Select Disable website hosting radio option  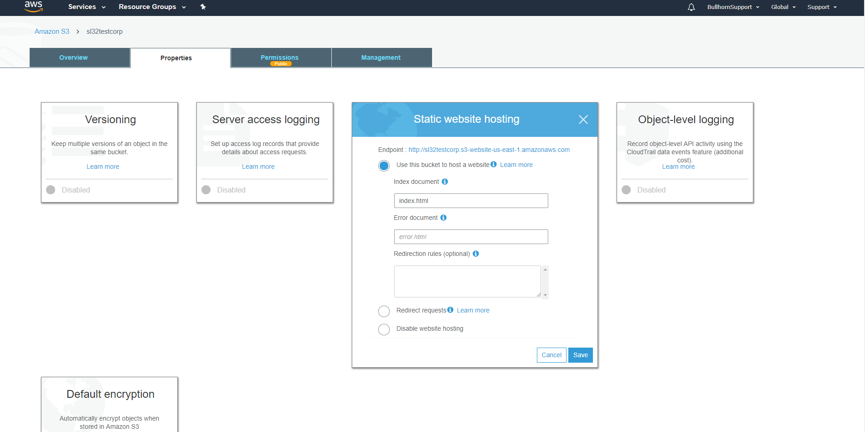(x=384, y=329)
